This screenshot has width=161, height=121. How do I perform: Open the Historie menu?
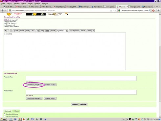tap(24, 4)
